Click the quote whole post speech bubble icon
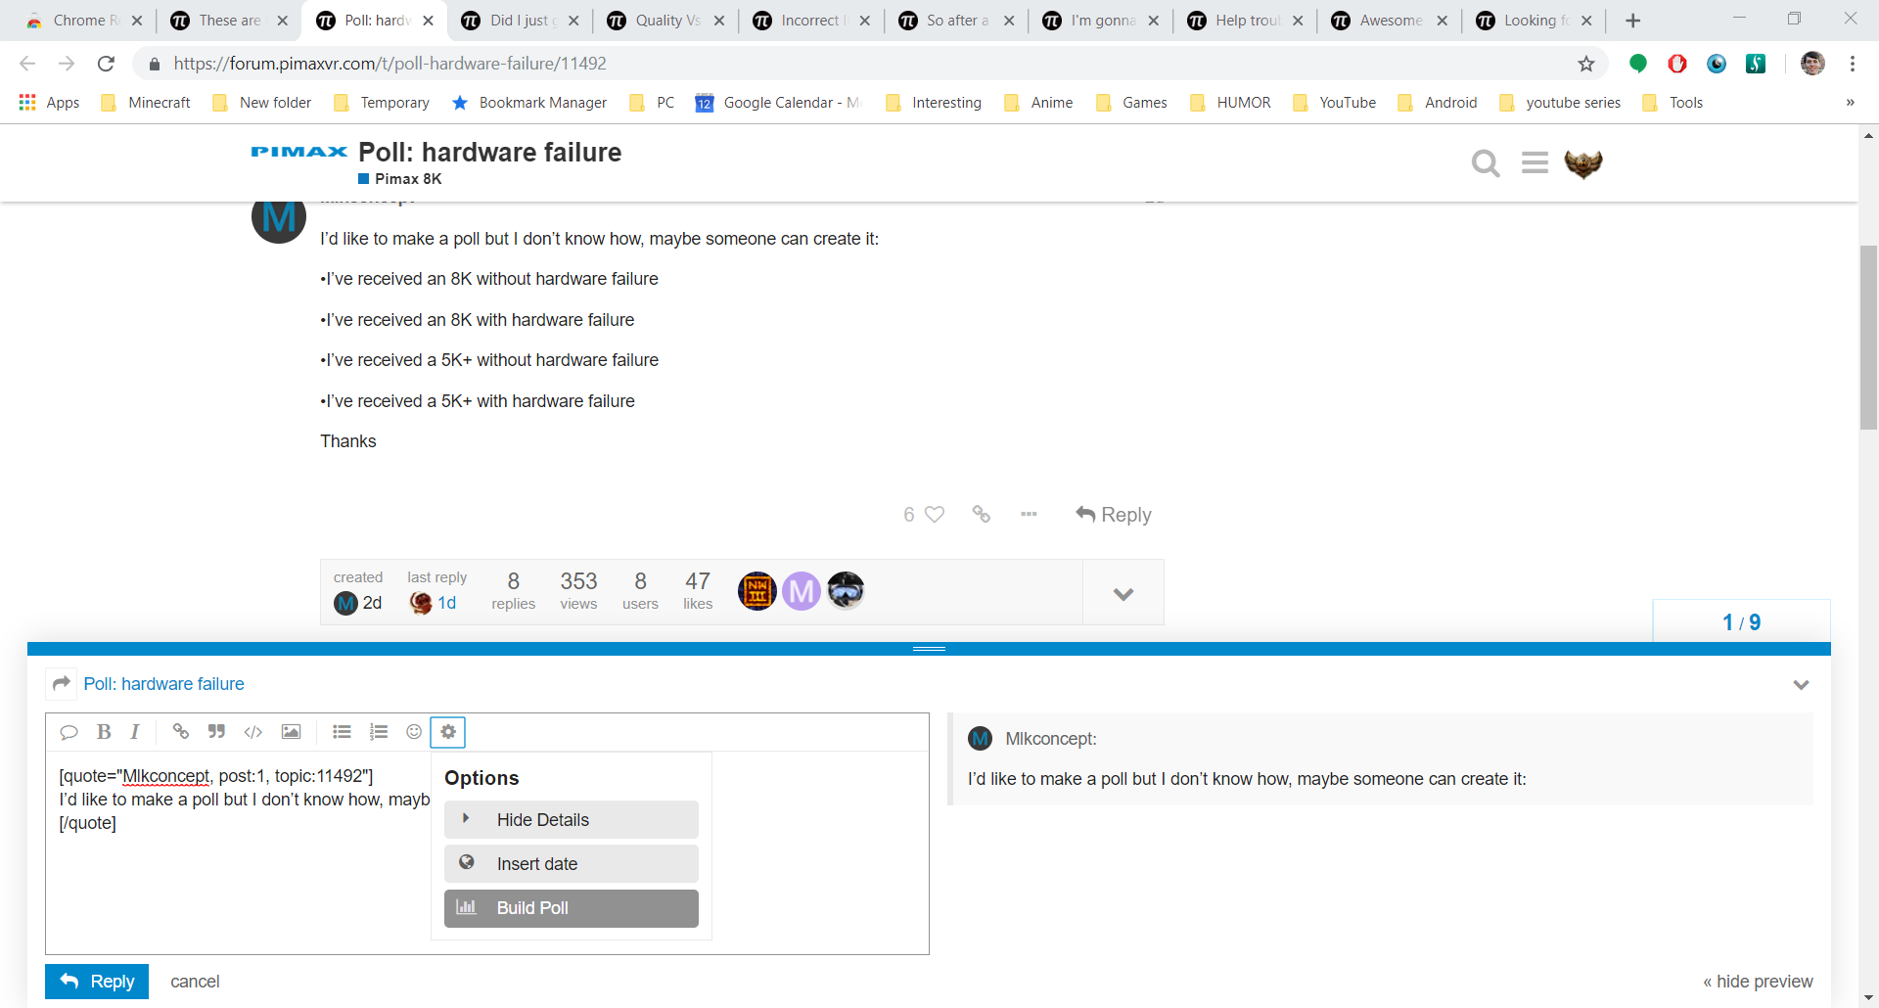 point(69,732)
